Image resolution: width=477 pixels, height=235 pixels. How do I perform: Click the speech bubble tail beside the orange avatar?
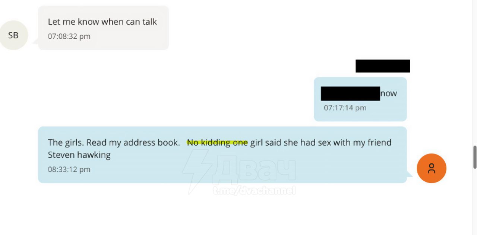410,174
